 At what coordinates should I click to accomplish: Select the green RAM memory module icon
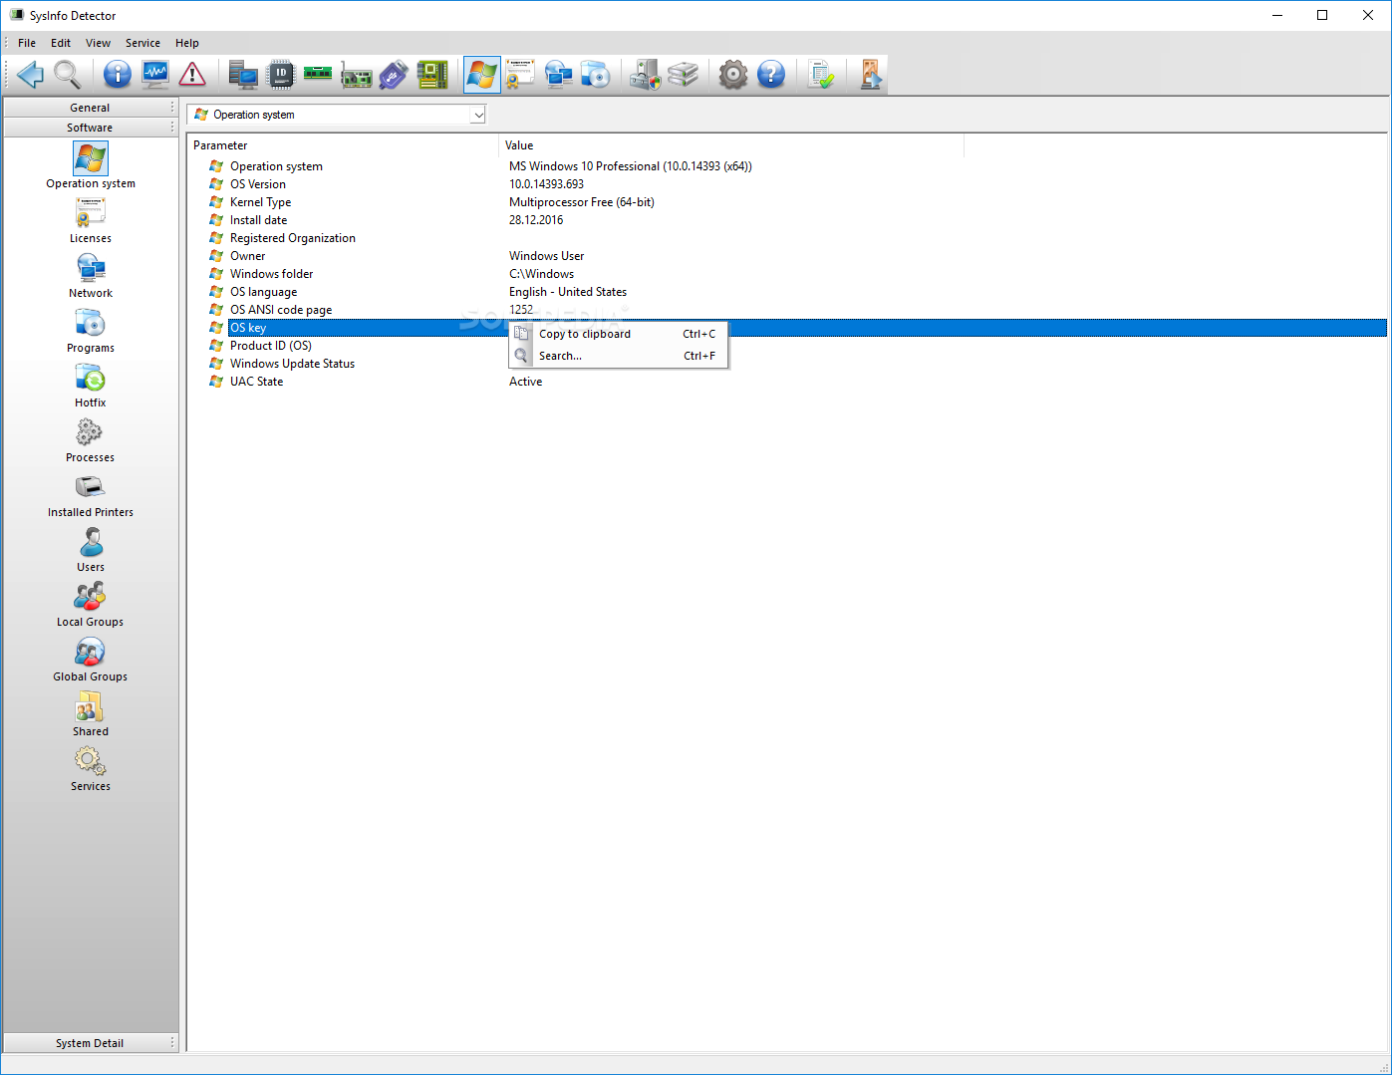click(318, 75)
